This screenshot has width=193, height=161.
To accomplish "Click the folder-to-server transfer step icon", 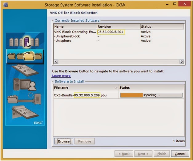I will (x=24, y=99).
